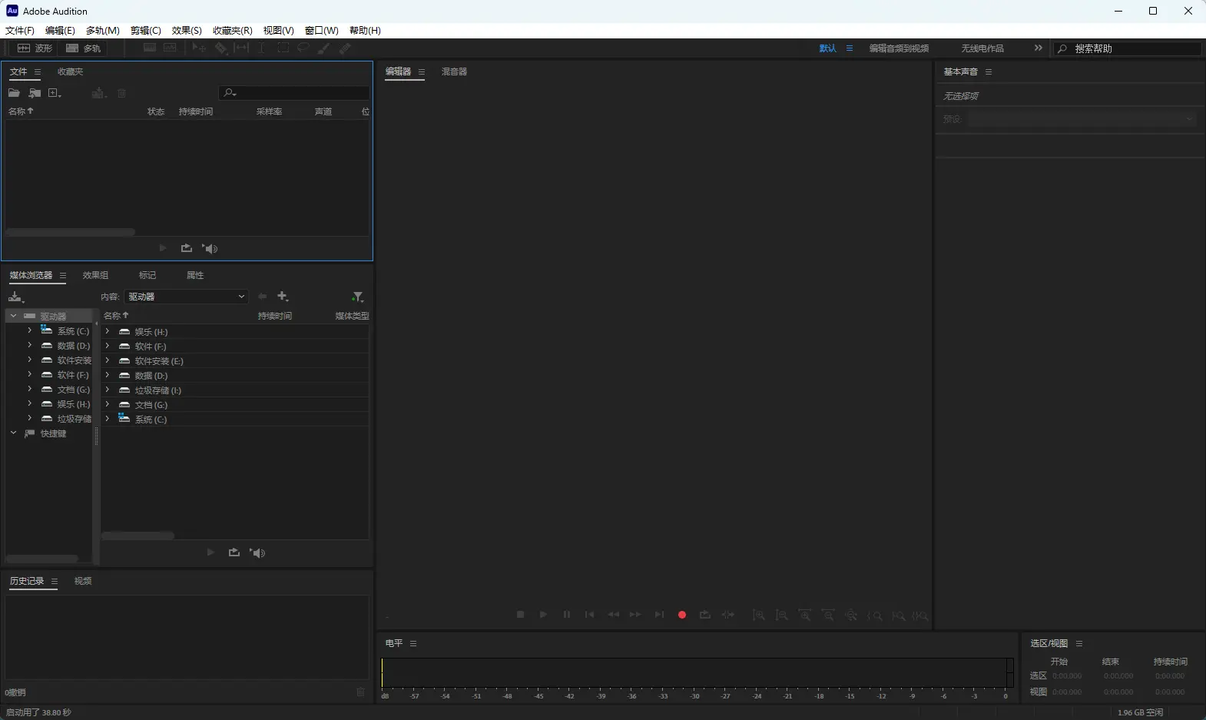Click the red Record button
This screenshot has width=1206, height=720.
pos(681,615)
